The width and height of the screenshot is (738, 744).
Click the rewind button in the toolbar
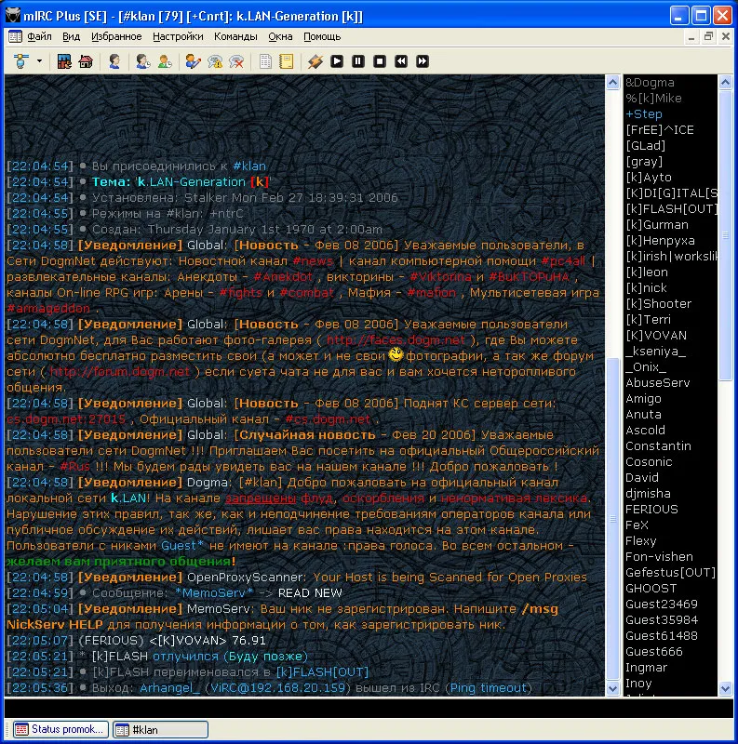(401, 61)
